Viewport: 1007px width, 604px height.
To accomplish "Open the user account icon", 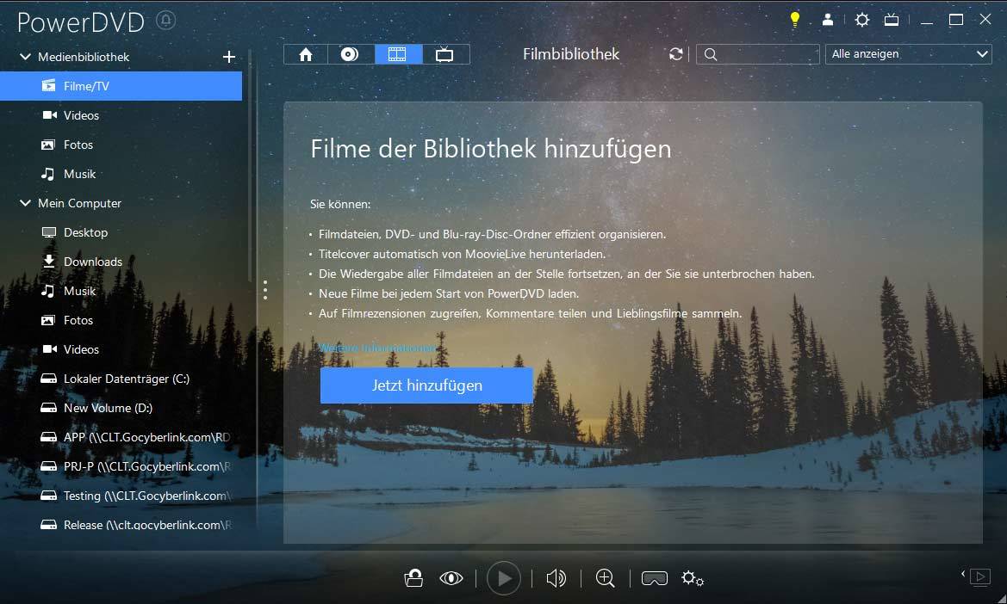I will 828,19.
